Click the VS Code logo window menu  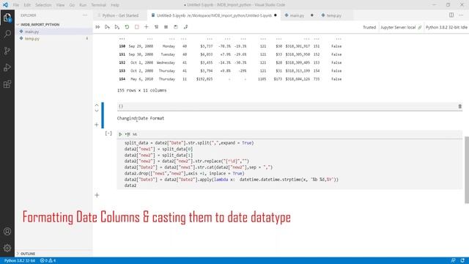pyautogui.click(x=5, y=5)
